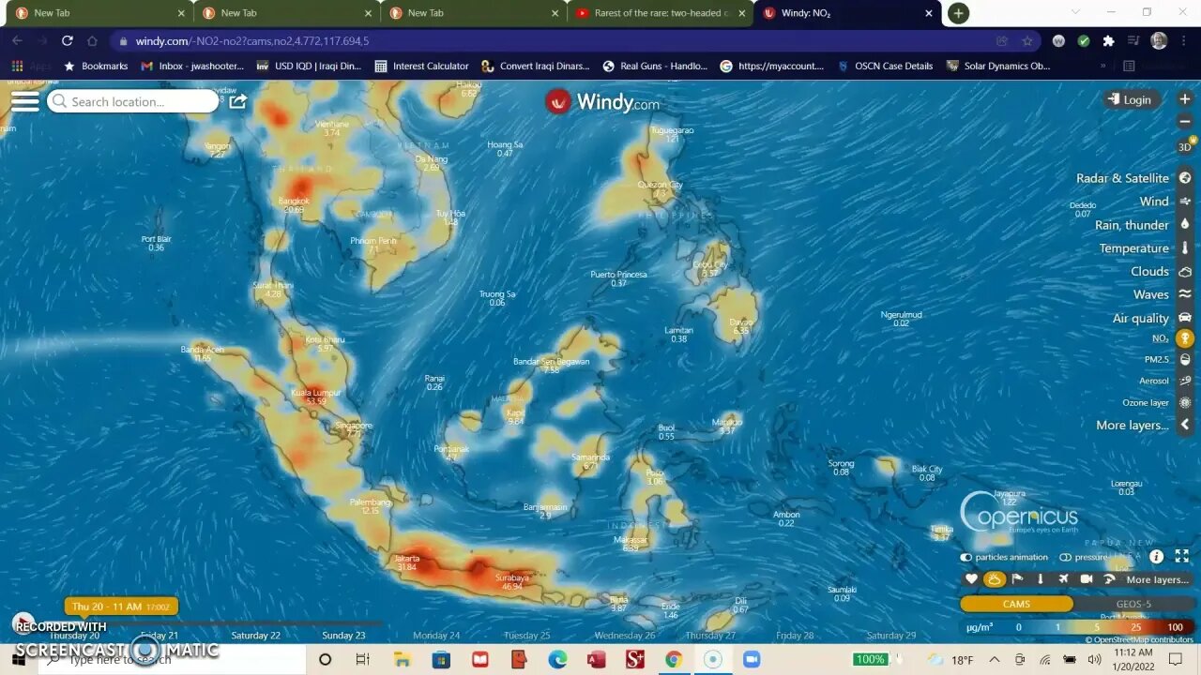The image size is (1201, 675).
Task: Select the Rain, thunder drop icon
Action: (x=1185, y=225)
